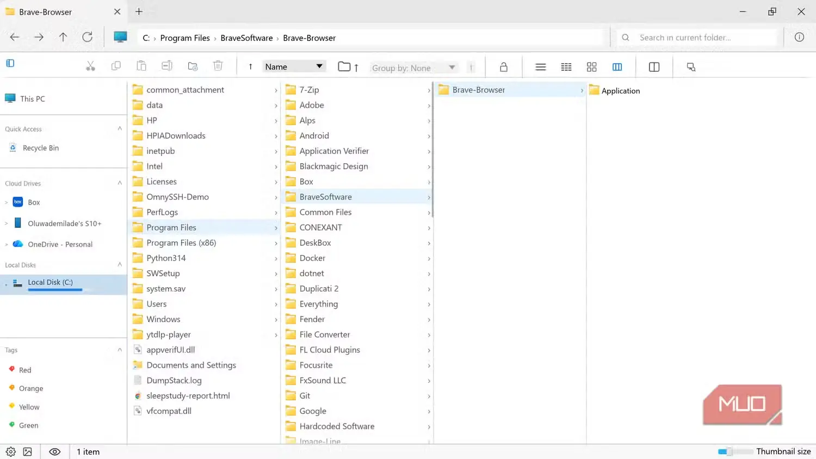Close the Brave-Browser tab
The image size is (816, 459).
[117, 11]
